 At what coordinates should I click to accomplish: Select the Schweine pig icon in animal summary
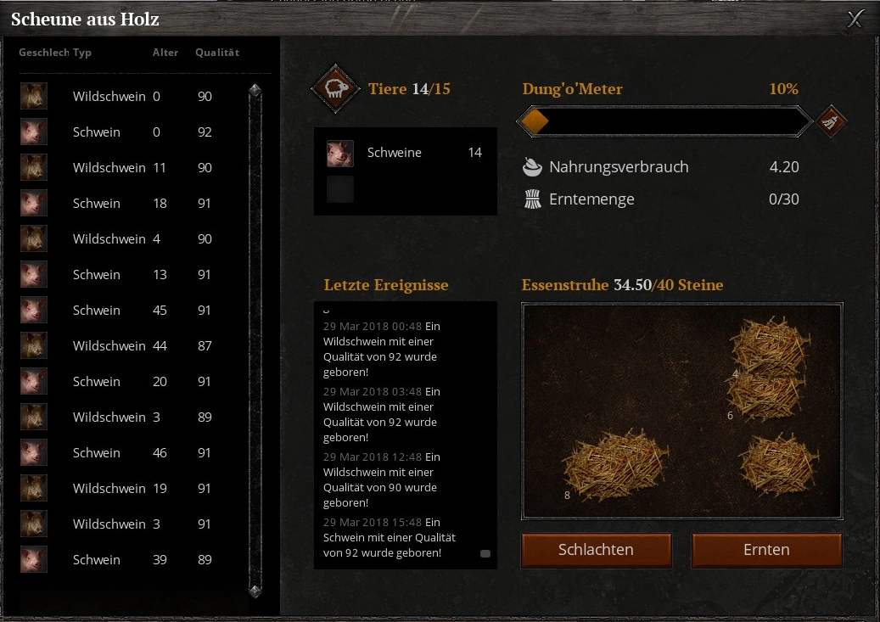[340, 154]
